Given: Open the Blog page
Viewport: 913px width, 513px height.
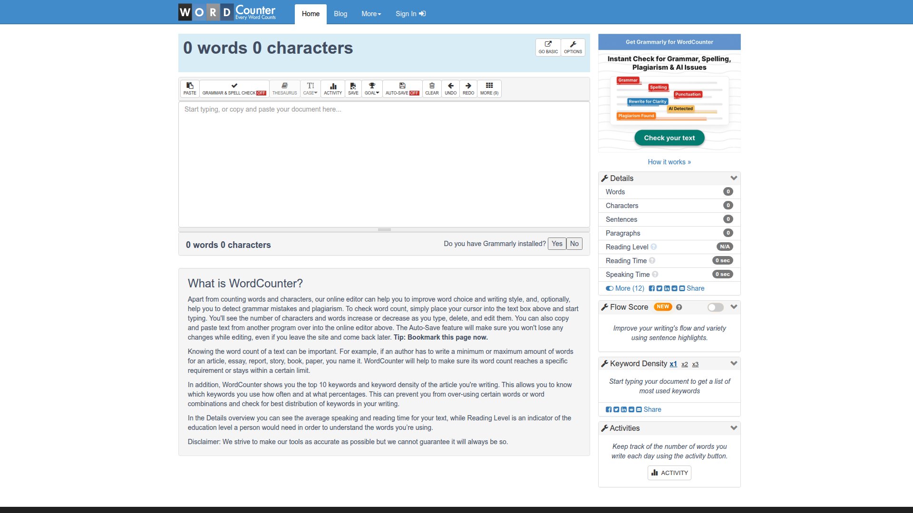Looking at the screenshot, I should point(340,14).
